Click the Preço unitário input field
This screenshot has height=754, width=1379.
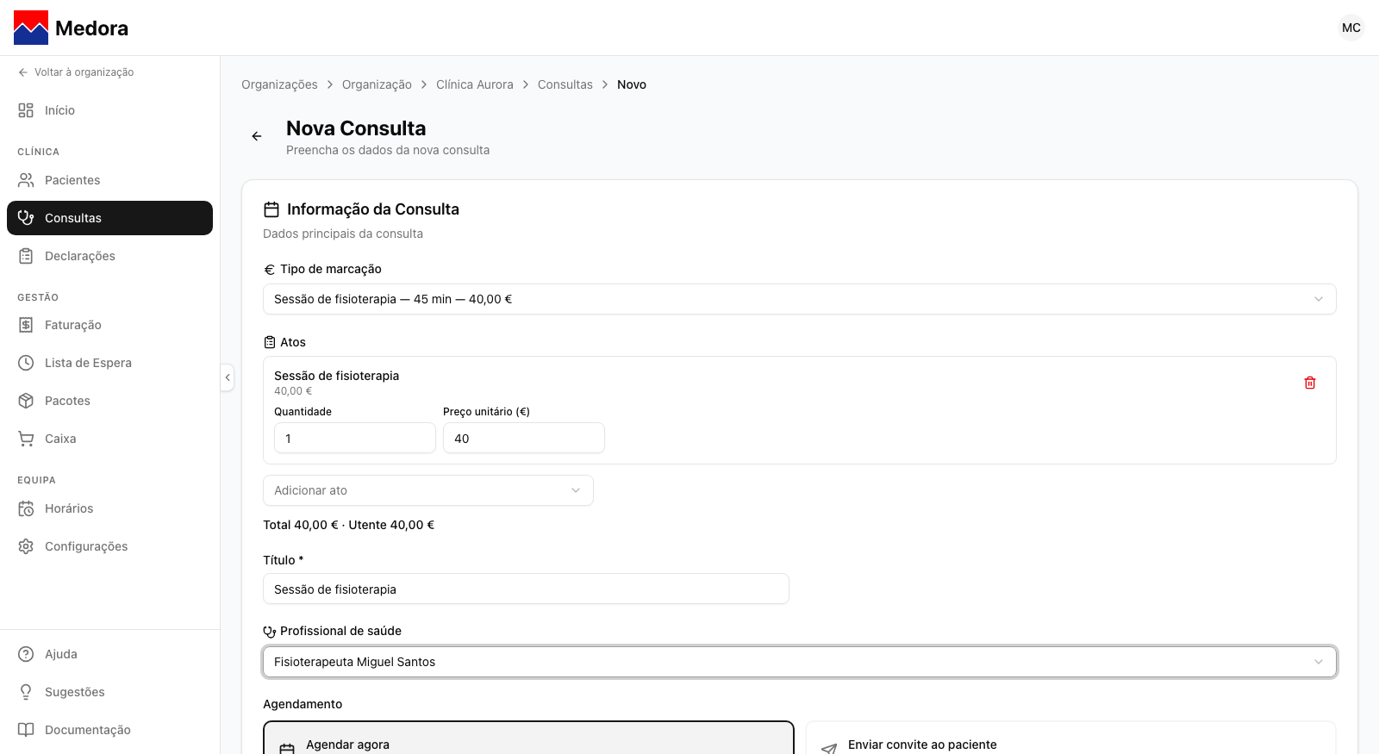coord(524,438)
